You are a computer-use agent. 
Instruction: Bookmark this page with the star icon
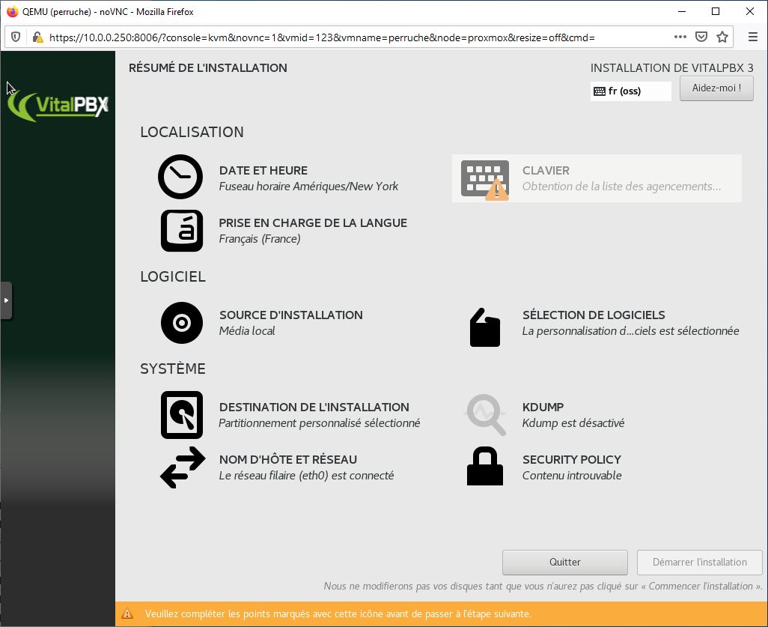pos(722,37)
